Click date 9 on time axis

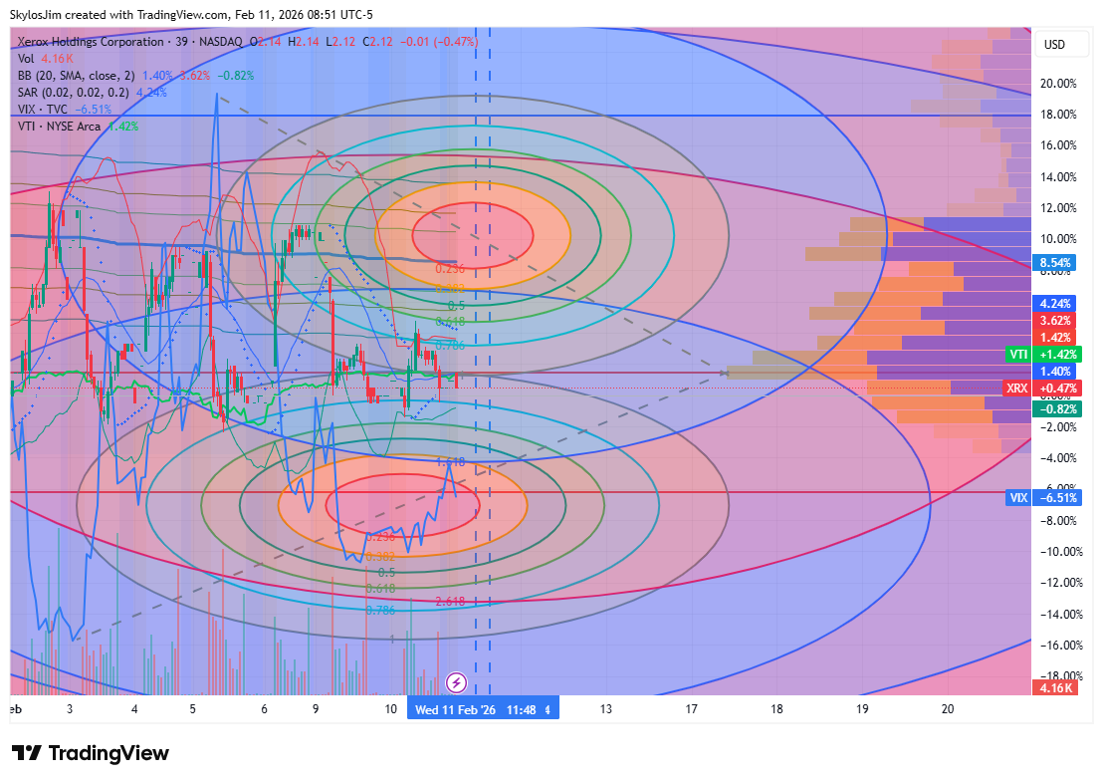point(316,709)
